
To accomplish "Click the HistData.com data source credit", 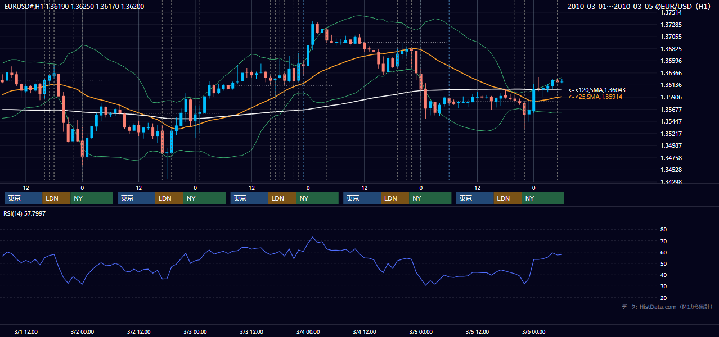I will (667, 307).
